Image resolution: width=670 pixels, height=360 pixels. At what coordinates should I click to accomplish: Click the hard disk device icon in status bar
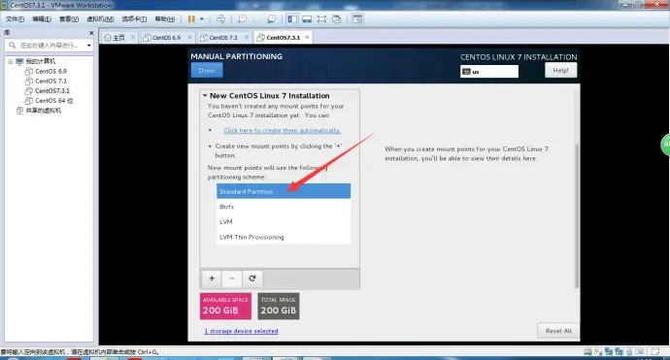588,352
